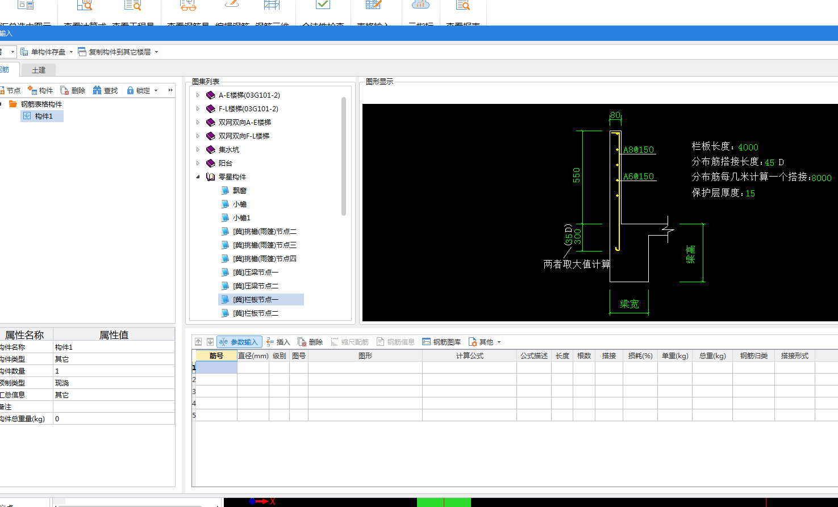
Task: Open the 锁定 dropdown arrow
Action: [156, 91]
